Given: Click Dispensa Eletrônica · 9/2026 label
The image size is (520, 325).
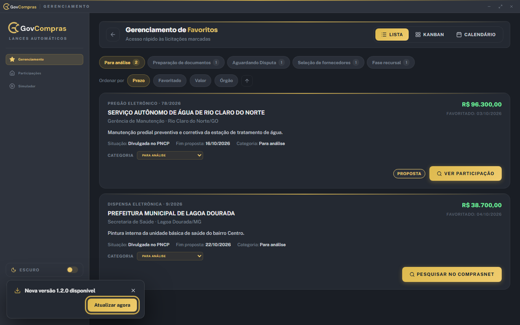Looking at the screenshot, I should (x=145, y=204).
